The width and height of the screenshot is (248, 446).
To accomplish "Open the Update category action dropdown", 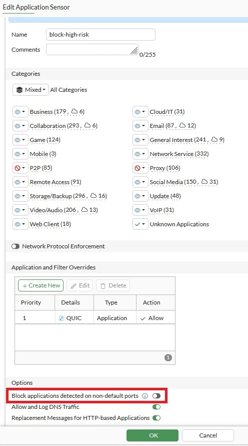I will [x=140, y=196].
